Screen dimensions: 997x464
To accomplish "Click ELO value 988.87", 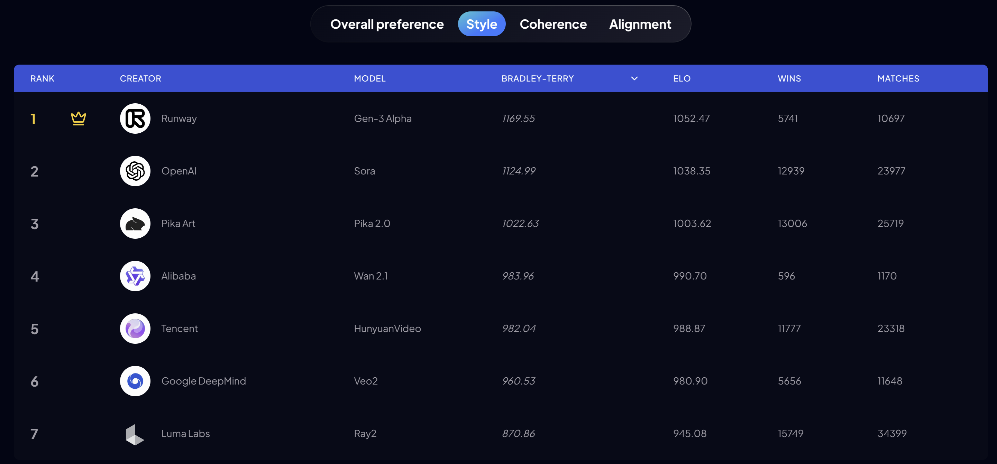I will pos(689,329).
